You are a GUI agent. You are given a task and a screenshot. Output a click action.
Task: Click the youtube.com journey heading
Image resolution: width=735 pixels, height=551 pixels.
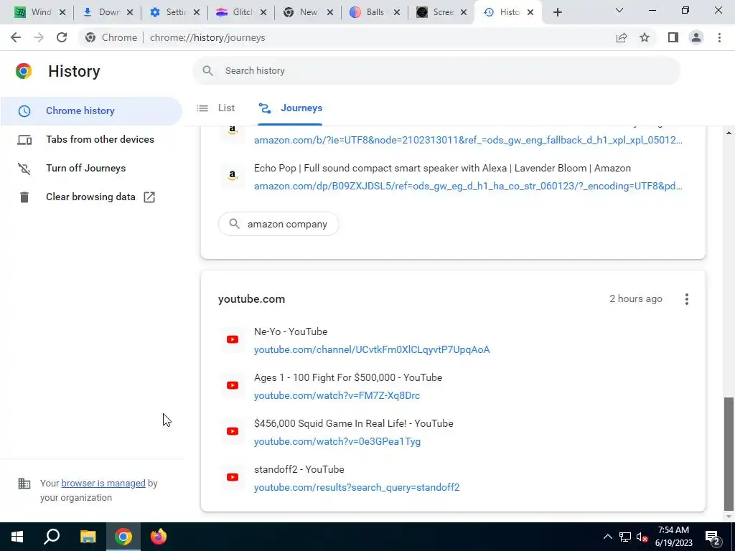[251, 299]
